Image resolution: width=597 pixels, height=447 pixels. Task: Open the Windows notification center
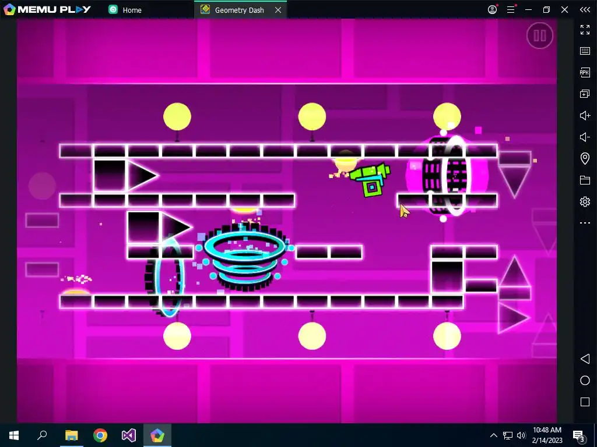pyautogui.click(x=579, y=435)
